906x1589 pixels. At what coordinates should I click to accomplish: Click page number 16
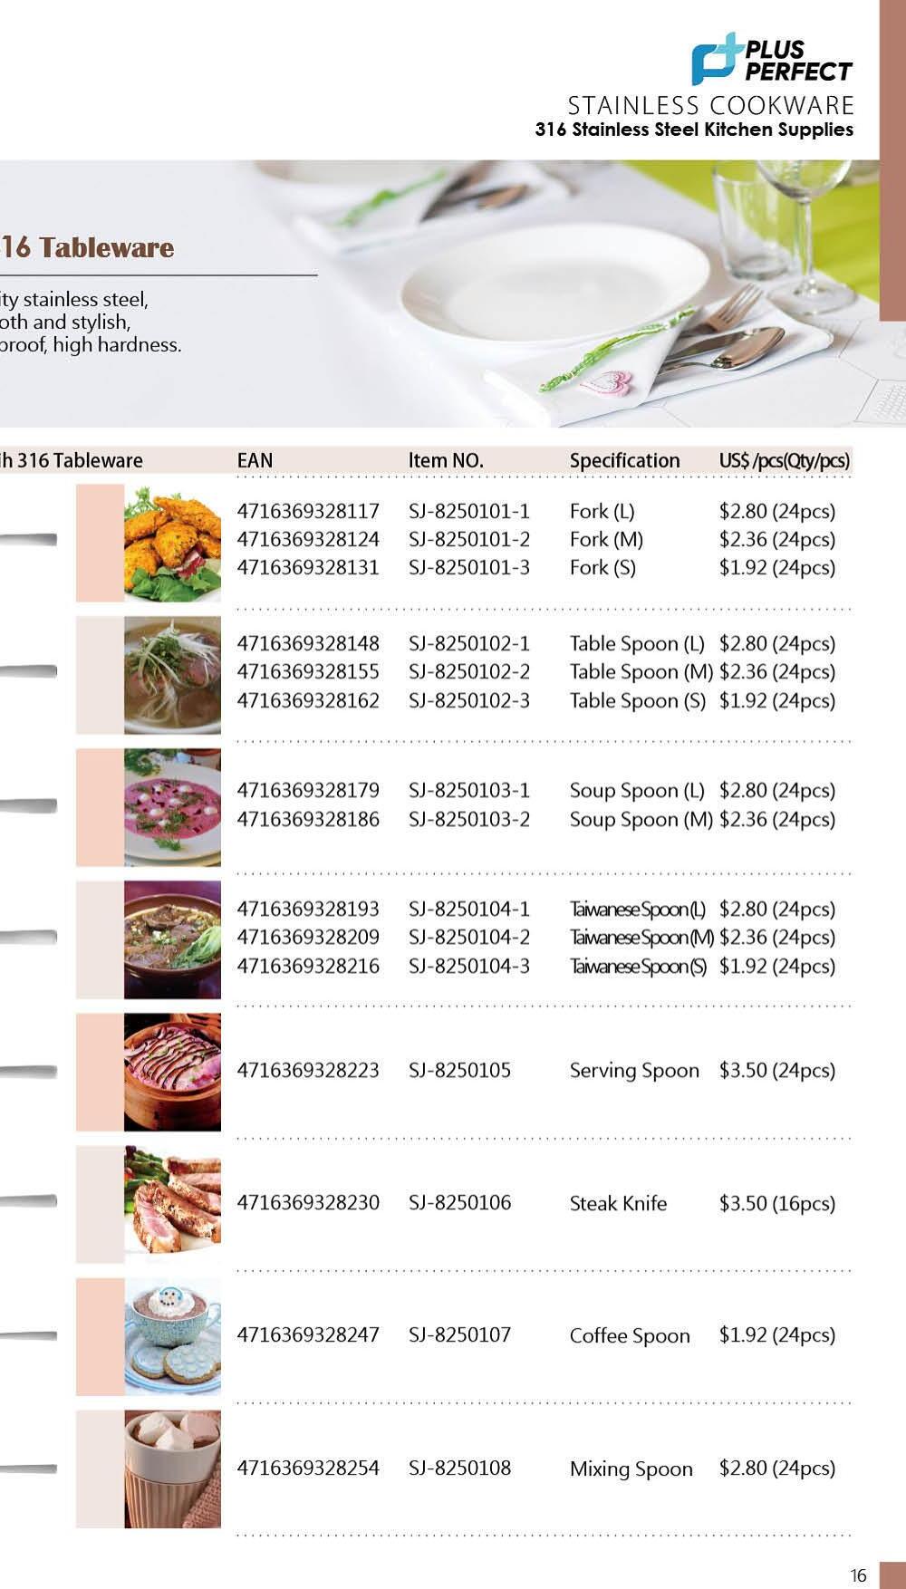858,1575
